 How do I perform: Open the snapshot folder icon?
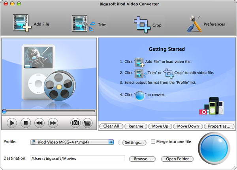[x=88, y=123]
